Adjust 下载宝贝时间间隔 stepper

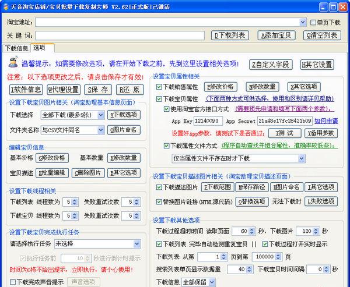pos(326,270)
